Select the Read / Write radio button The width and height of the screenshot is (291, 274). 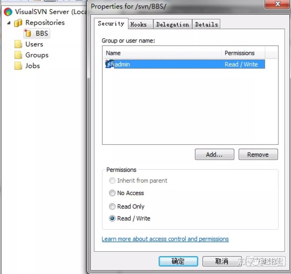[x=112, y=218]
